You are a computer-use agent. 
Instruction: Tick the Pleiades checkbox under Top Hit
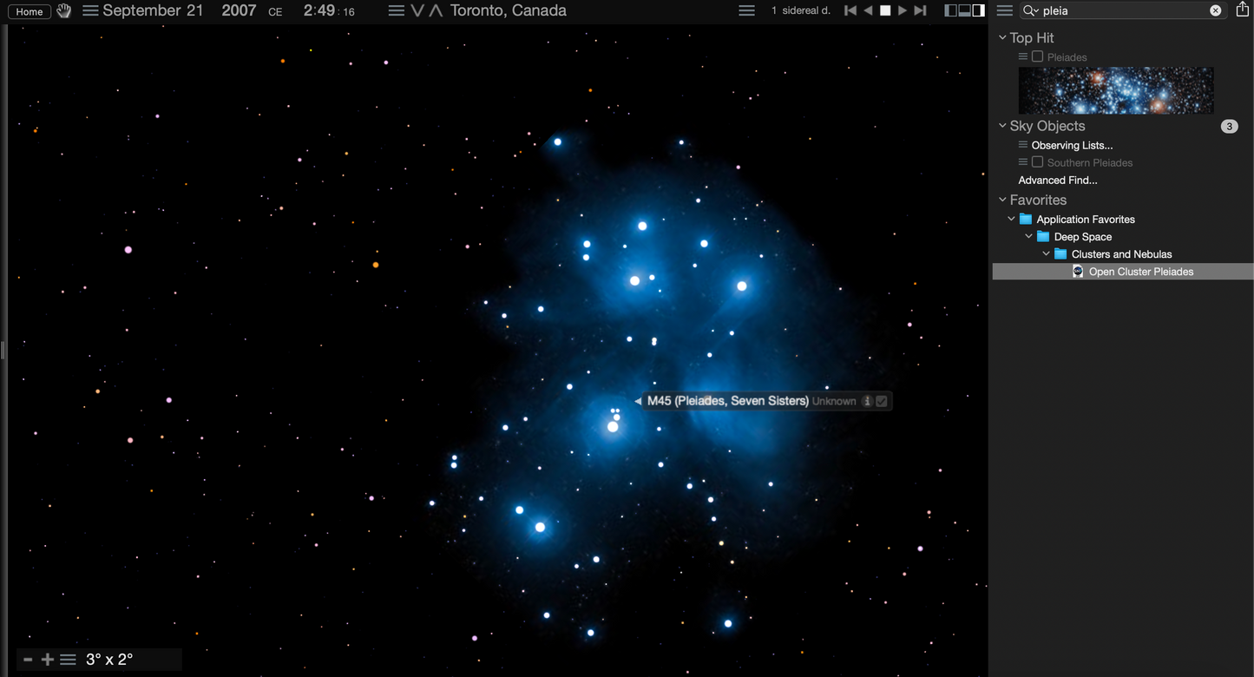pyautogui.click(x=1037, y=56)
